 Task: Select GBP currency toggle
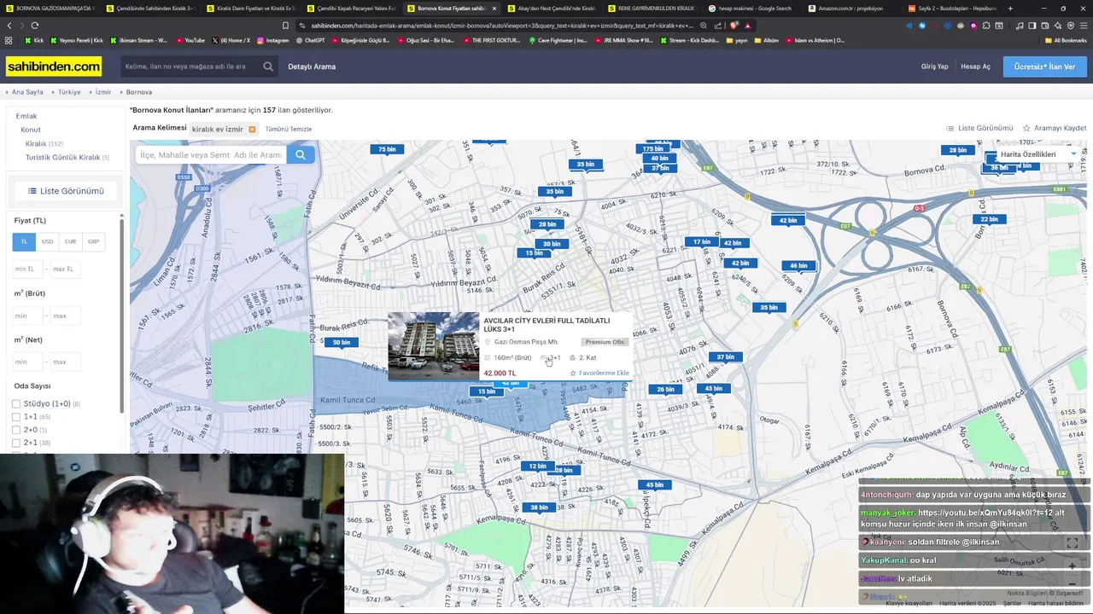[93, 242]
